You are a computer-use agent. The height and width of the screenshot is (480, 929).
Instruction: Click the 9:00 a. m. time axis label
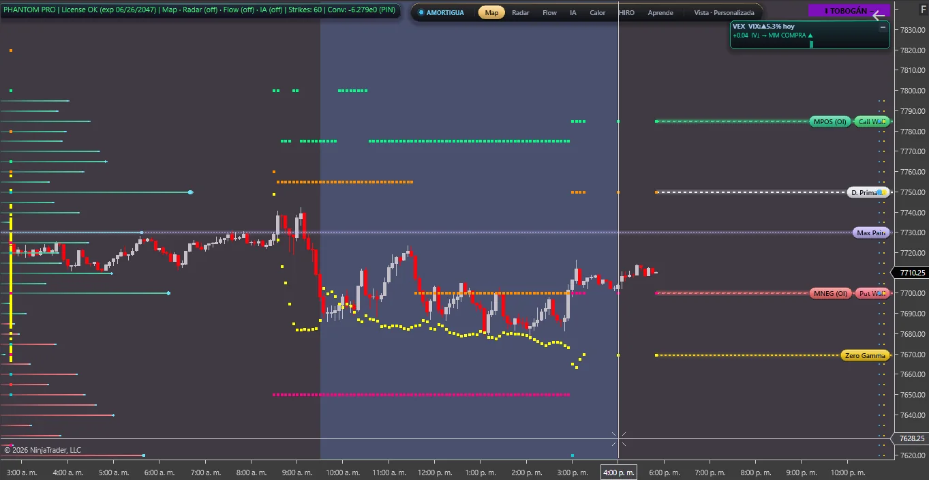[x=297, y=472]
